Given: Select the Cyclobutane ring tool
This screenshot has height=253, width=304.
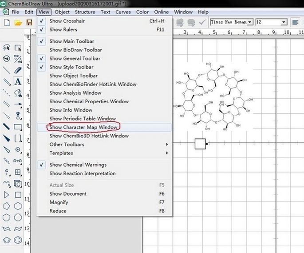Looking at the screenshot, I should (18, 195).
